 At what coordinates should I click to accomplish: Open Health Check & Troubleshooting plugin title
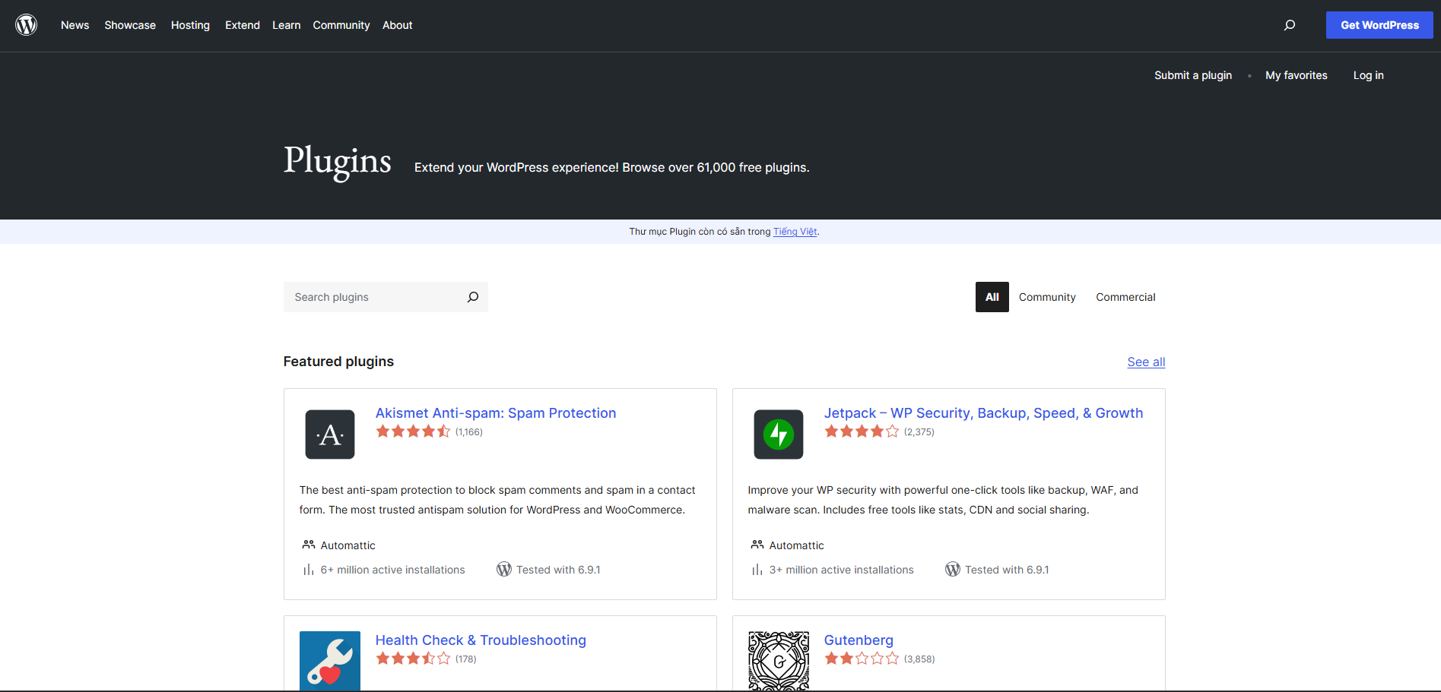click(481, 640)
